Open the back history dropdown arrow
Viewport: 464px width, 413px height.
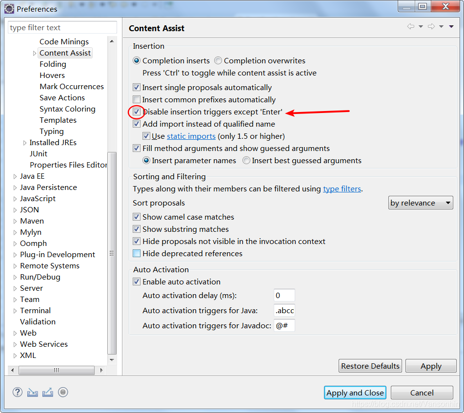tap(421, 27)
